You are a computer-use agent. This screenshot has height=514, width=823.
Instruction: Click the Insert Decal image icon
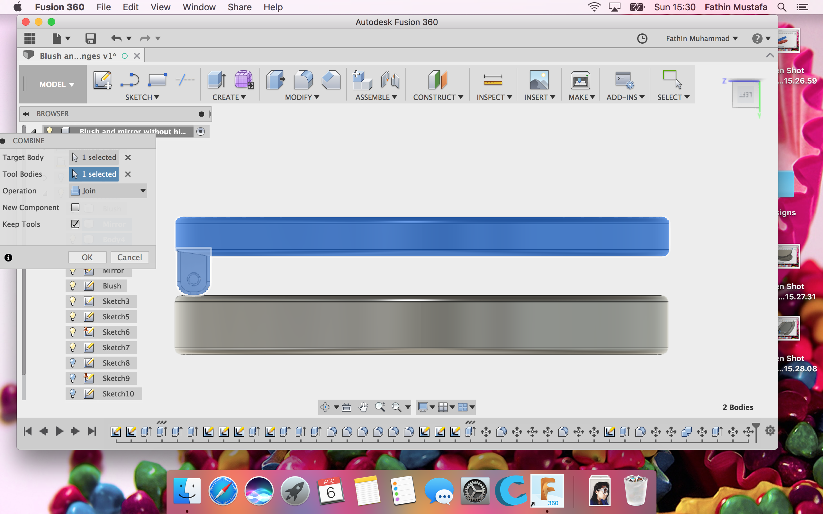point(539,80)
